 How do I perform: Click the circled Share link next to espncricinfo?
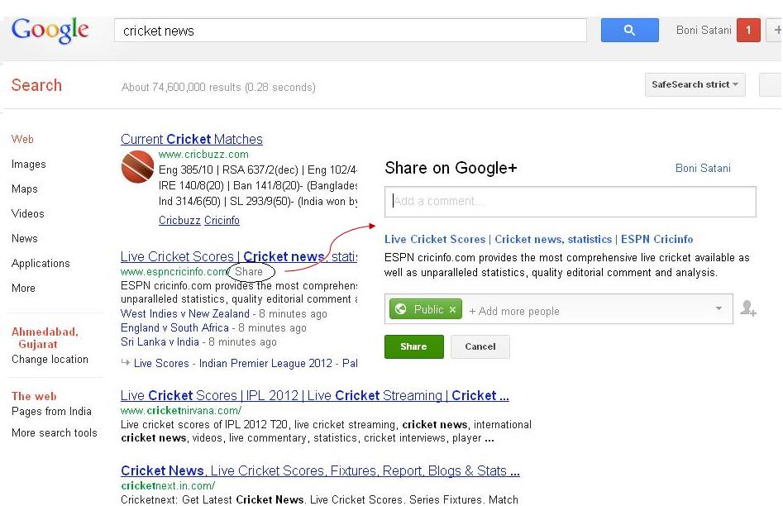click(x=249, y=272)
